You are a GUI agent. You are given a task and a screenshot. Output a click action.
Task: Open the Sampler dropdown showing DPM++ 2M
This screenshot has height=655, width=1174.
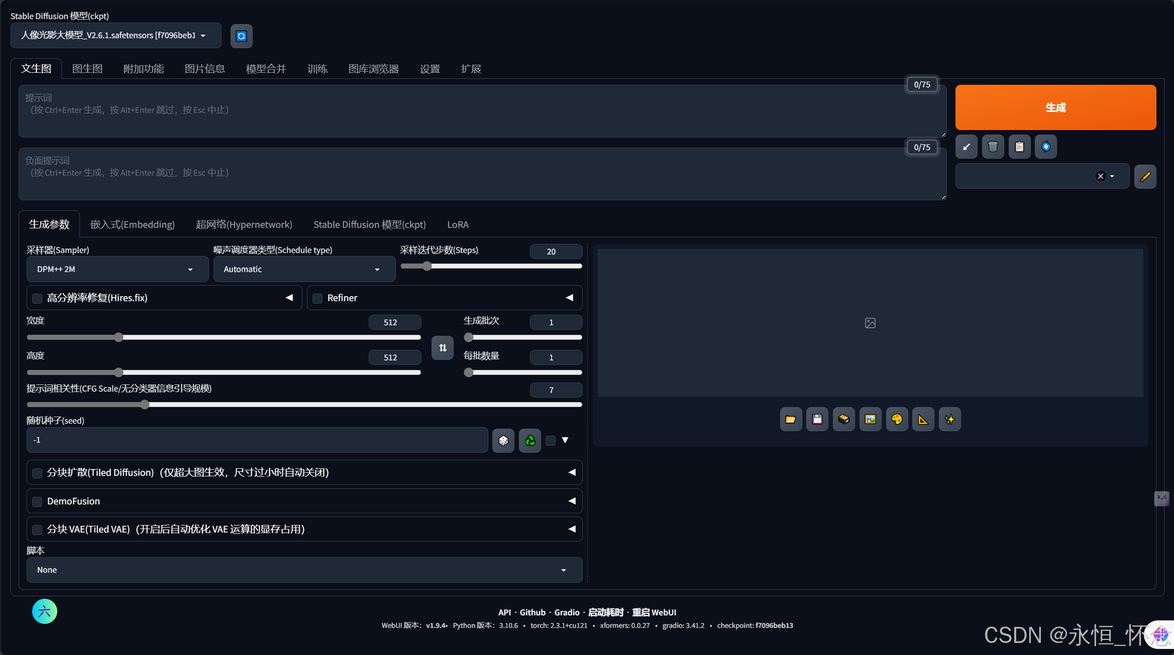(117, 270)
